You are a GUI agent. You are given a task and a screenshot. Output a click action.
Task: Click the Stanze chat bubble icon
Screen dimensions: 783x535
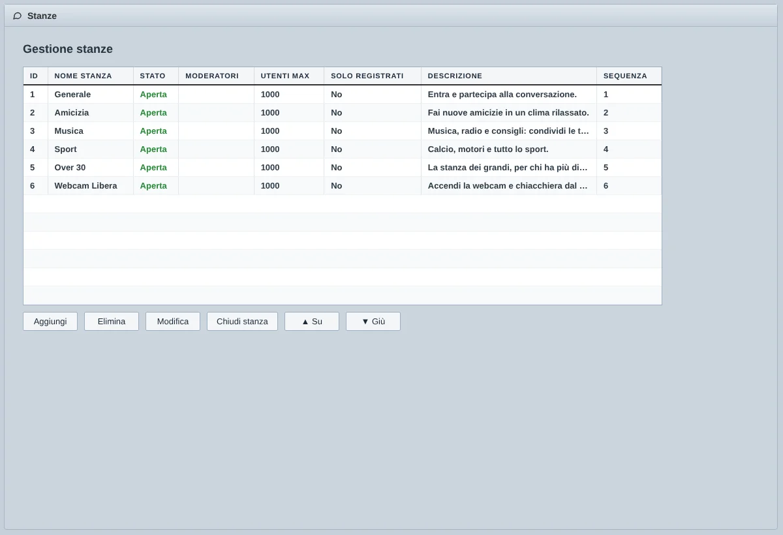click(x=17, y=16)
